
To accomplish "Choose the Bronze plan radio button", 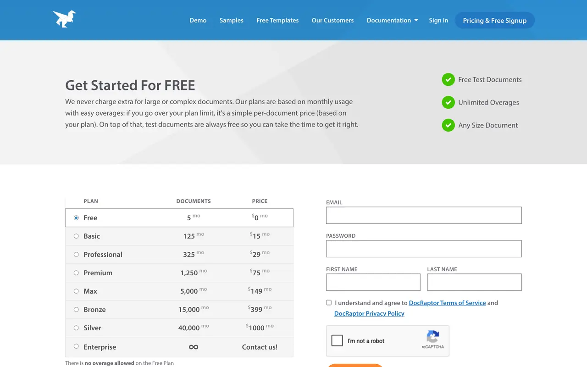I will pyautogui.click(x=76, y=309).
